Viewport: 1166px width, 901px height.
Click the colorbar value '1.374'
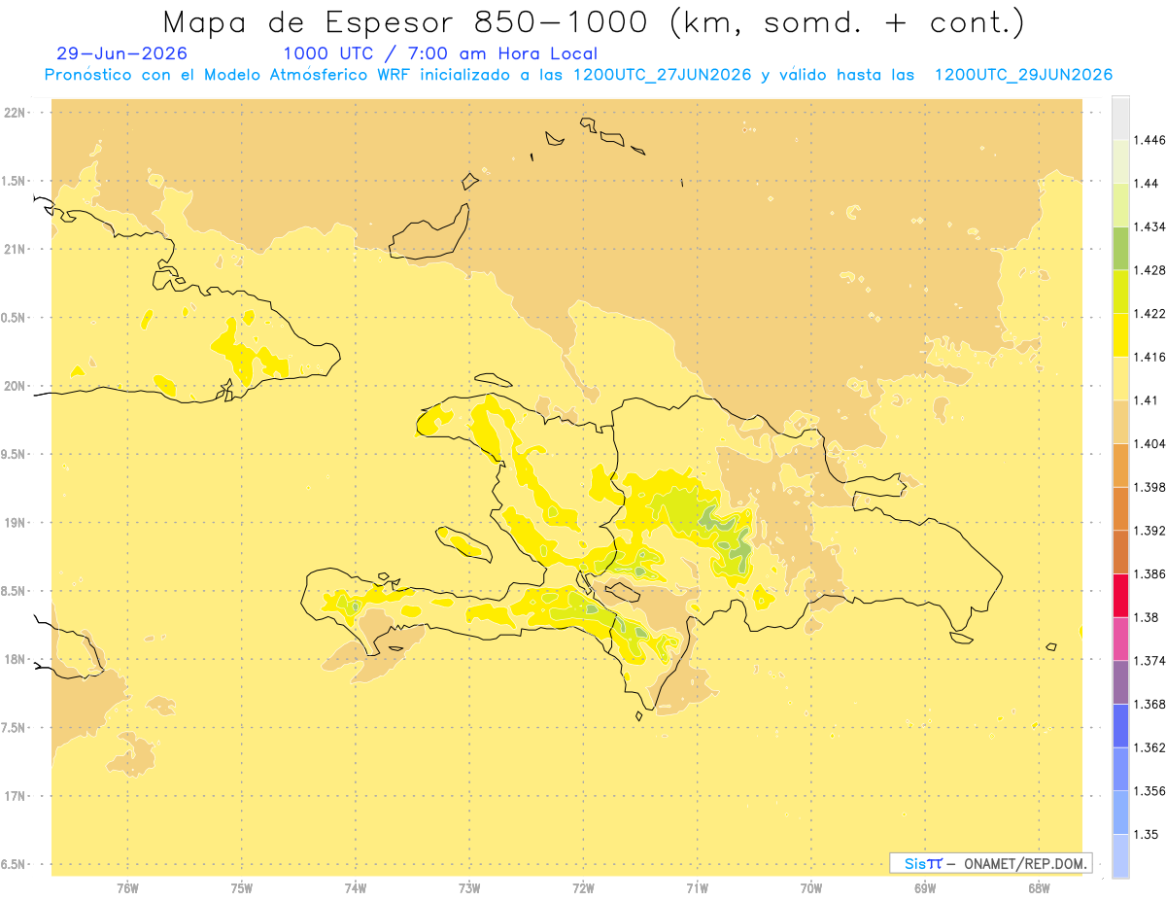pos(1151,661)
